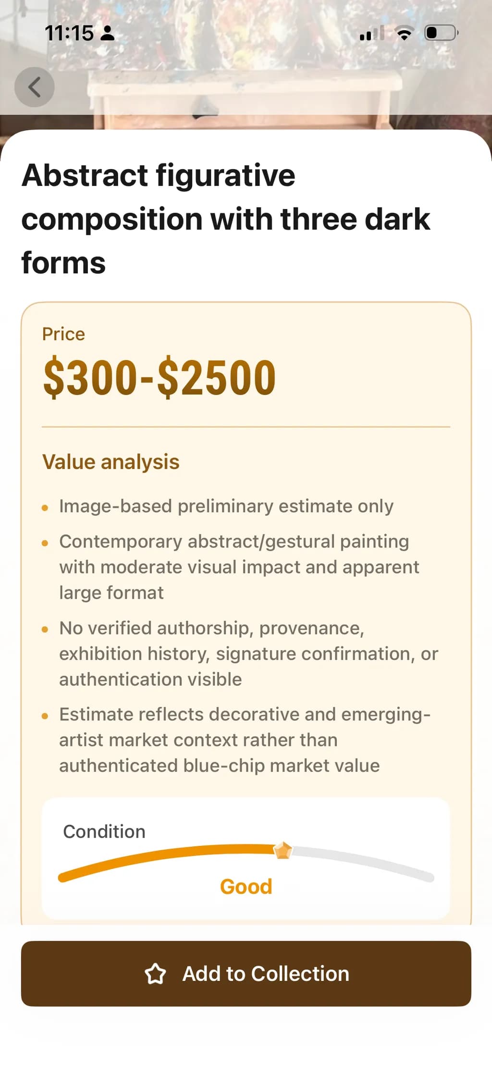This screenshot has width=492, height=1065.
Task: Tap the Contemporary abstract/gestural painting bullet
Action: (x=239, y=567)
